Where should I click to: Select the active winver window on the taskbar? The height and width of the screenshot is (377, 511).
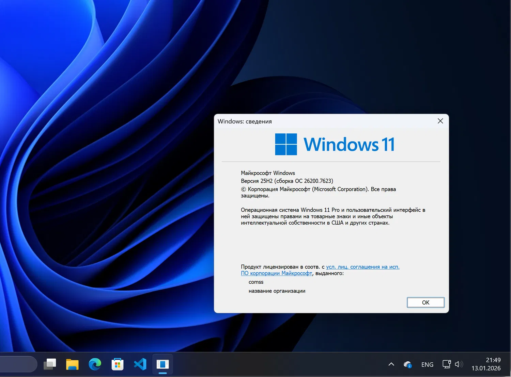pyautogui.click(x=162, y=364)
